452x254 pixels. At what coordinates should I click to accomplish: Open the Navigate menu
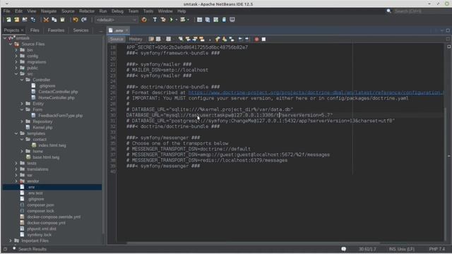click(49, 11)
